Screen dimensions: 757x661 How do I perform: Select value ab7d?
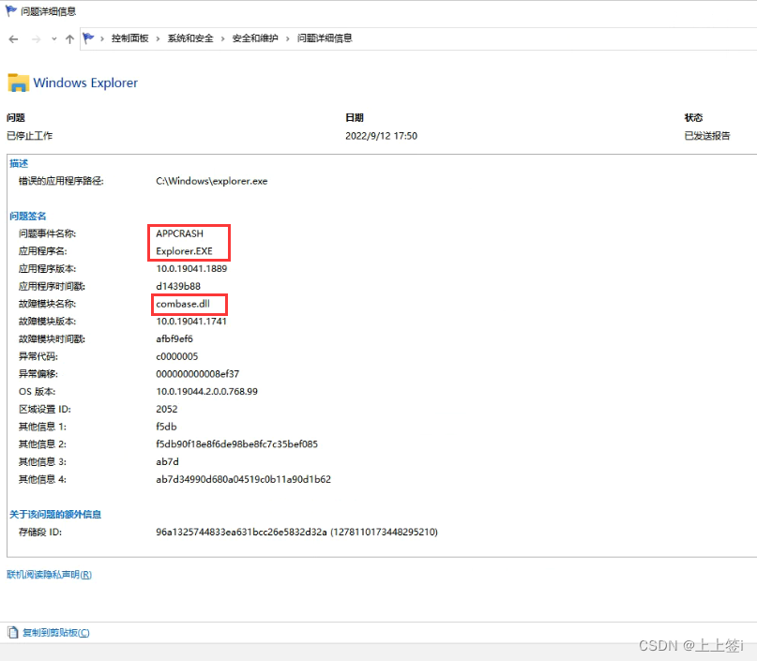tap(167, 461)
